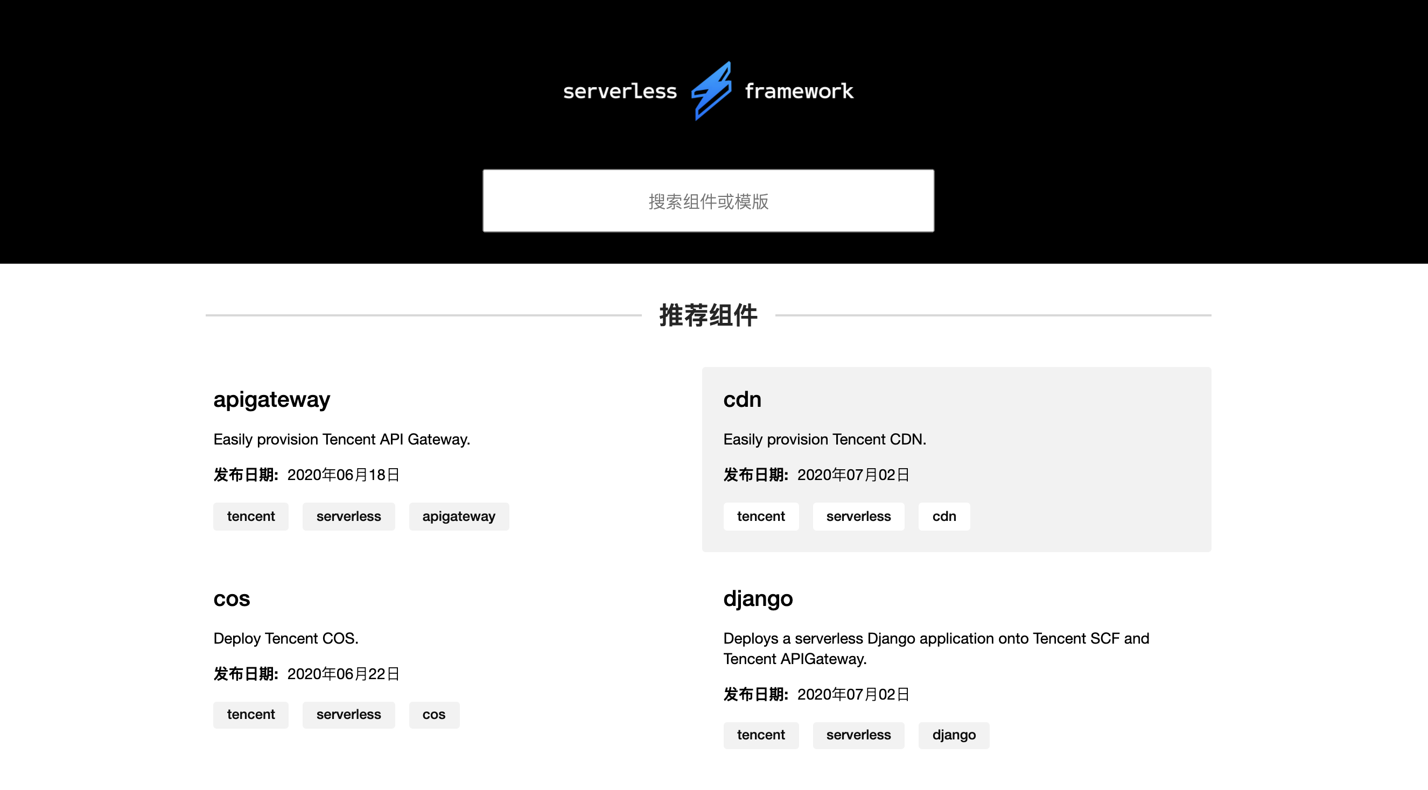Select the cdn tag chip
The image size is (1428, 790).
[x=944, y=516]
